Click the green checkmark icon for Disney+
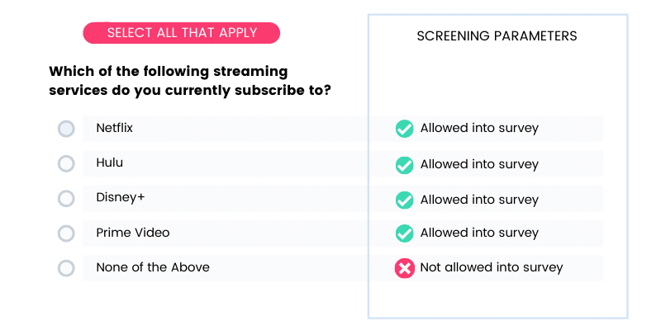Image resolution: width=661 pixels, height=330 pixels. click(404, 200)
